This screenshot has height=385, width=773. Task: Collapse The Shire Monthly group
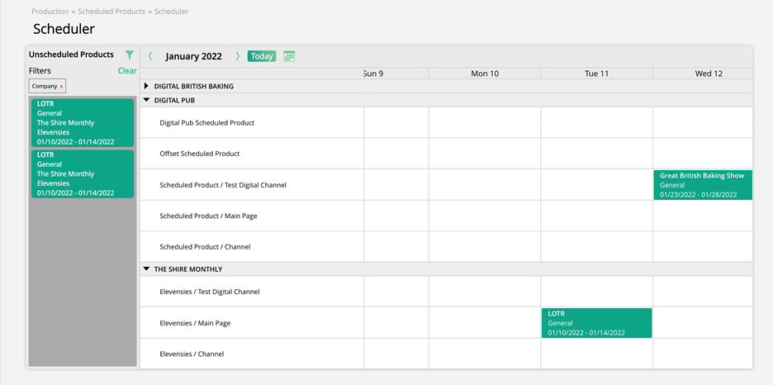147,269
